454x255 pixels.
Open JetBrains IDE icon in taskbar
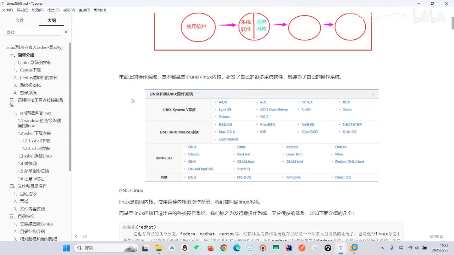click(x=289, y=248)
